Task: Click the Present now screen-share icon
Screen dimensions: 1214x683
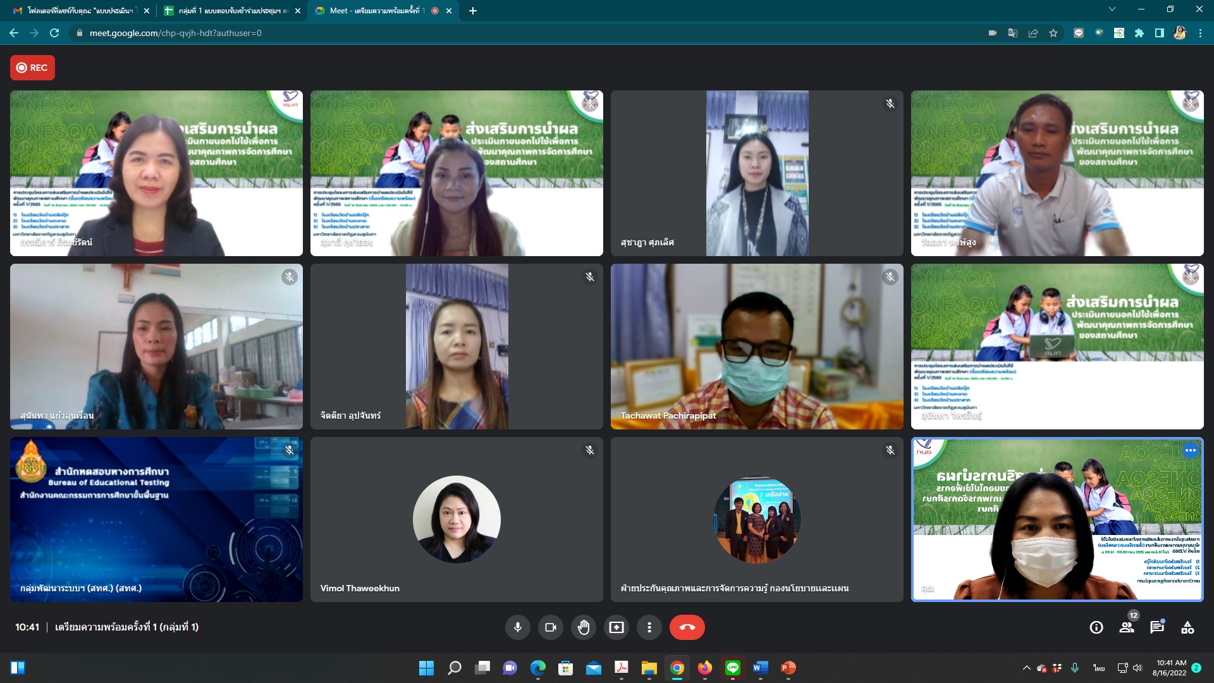Action: click(616, 627)
